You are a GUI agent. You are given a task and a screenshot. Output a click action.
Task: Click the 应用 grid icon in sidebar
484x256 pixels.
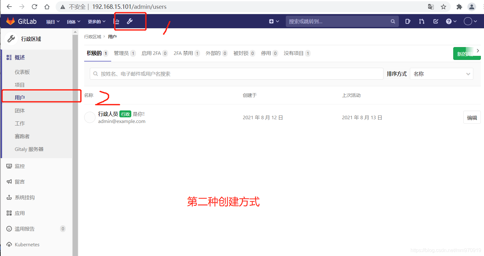(9, 213)
